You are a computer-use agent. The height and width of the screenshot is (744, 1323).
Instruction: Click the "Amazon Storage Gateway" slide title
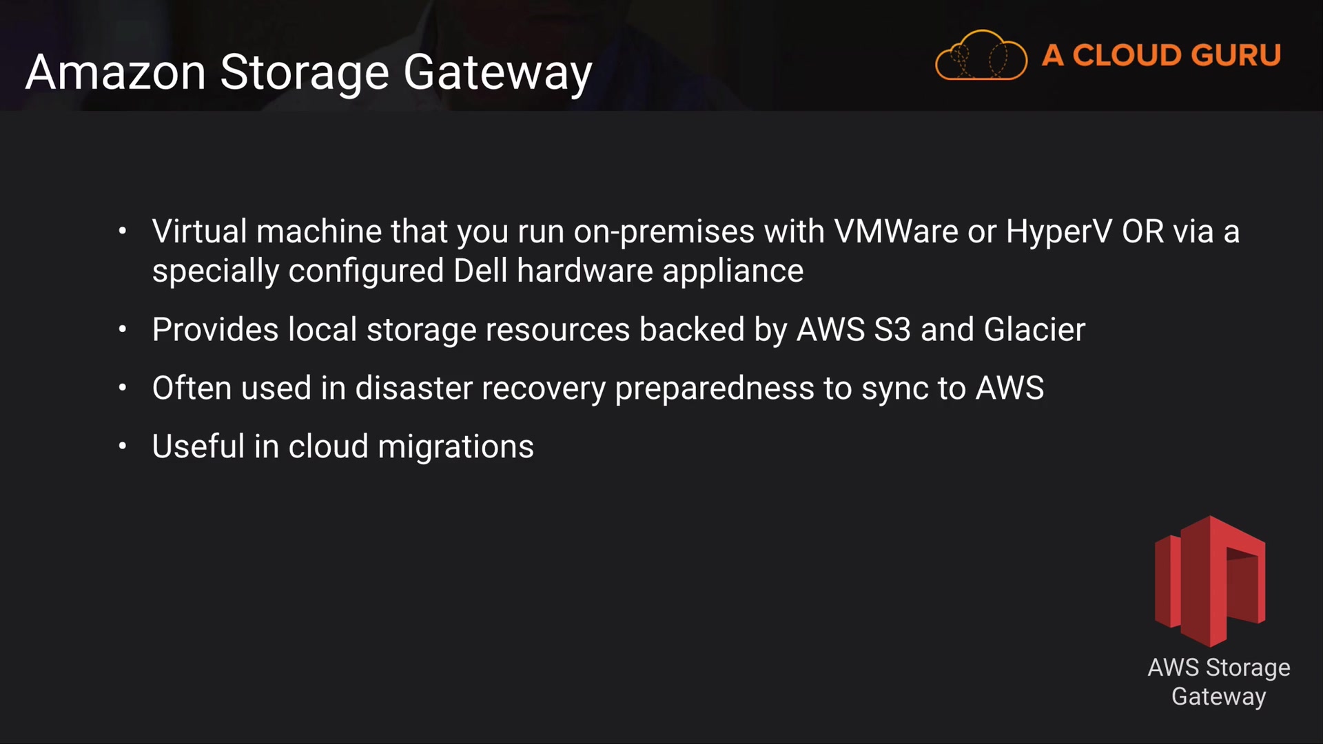pyautogui.click(x=309, y=72)
